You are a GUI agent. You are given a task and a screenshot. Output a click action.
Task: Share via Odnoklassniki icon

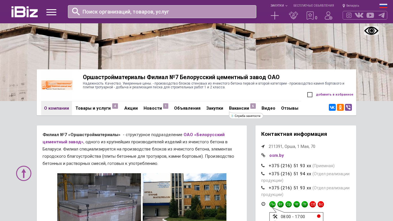pos(340,107)
